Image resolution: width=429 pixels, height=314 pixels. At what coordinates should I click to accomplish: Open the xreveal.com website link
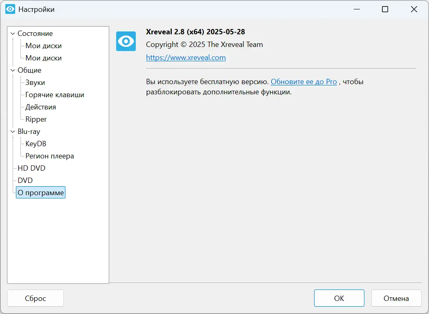186,58
